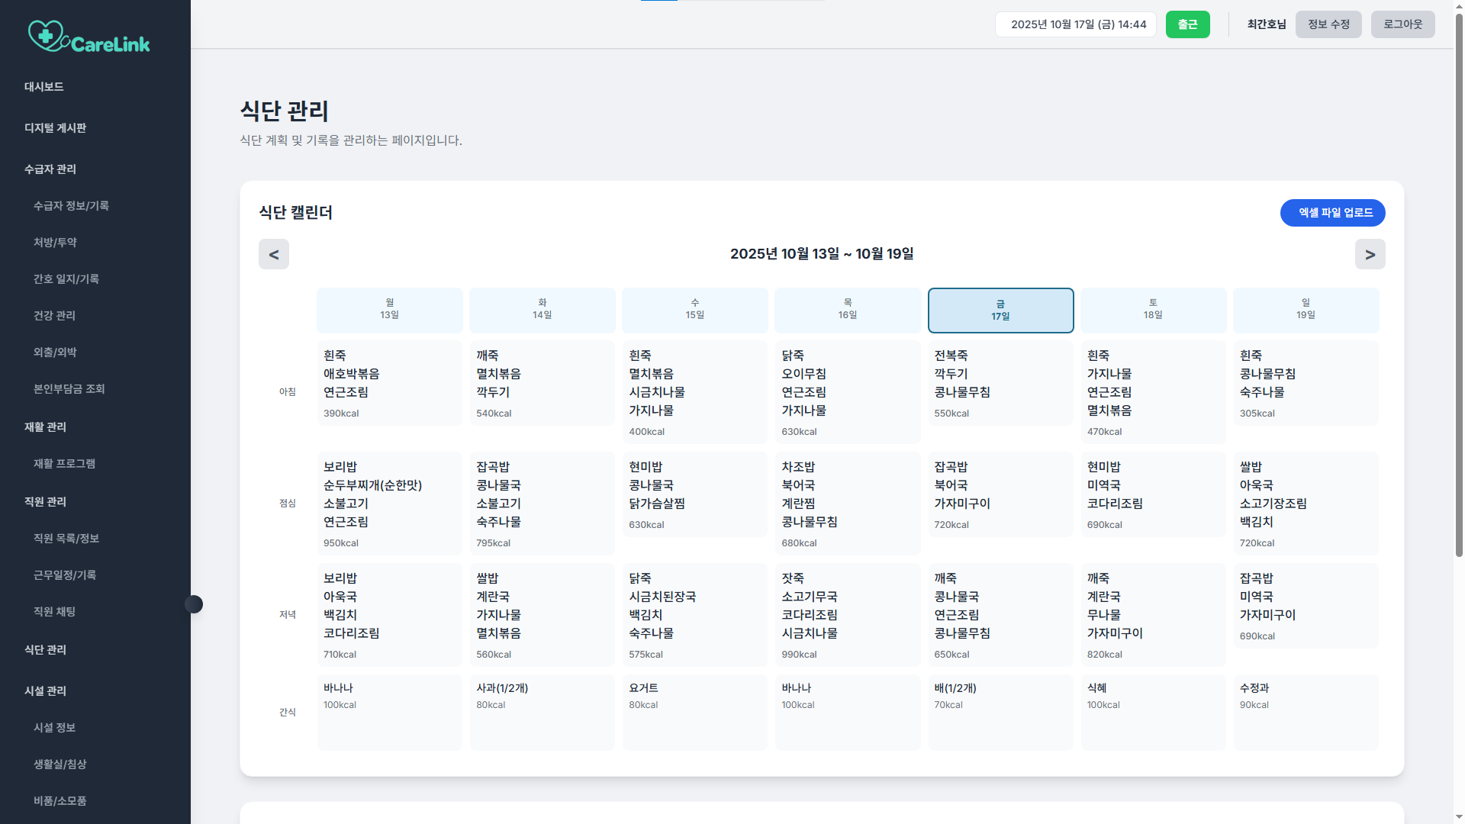Click the 아침 row label
Viewport: 1465px width, 824px height.
287,391
